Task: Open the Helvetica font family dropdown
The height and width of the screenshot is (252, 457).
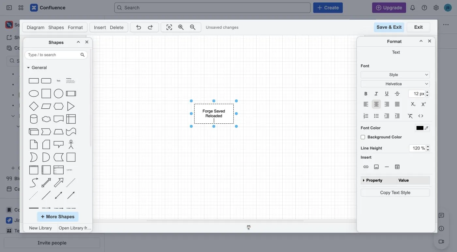Action: tap(395, 84)
